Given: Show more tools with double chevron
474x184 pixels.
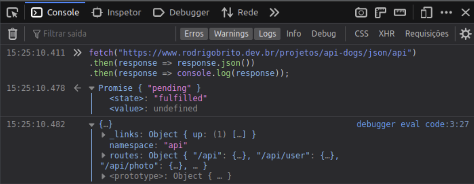Looking at the screenshot, I should click(274, 13).
